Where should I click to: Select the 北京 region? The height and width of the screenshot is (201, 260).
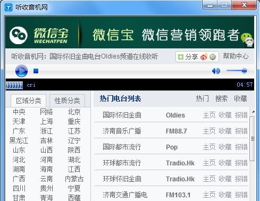[x=74, y=112]
